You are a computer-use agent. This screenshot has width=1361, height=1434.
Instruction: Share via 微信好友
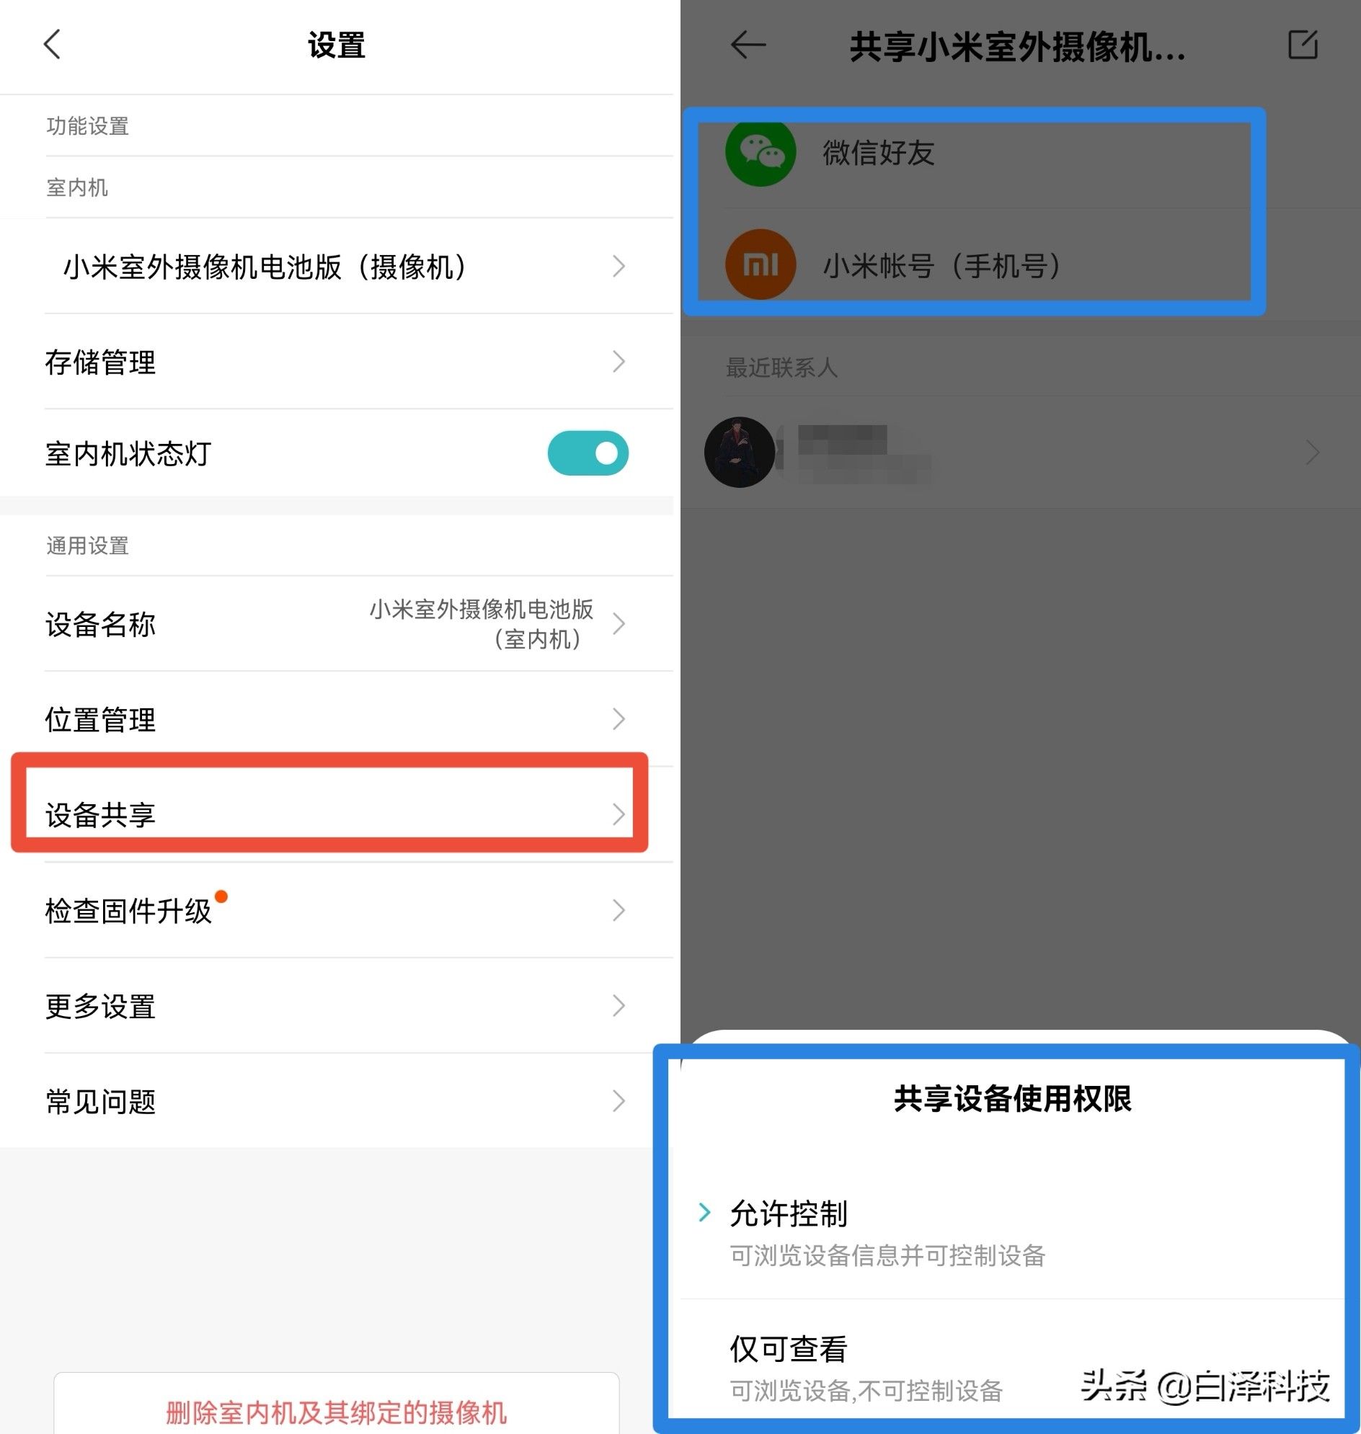point(879,152)
